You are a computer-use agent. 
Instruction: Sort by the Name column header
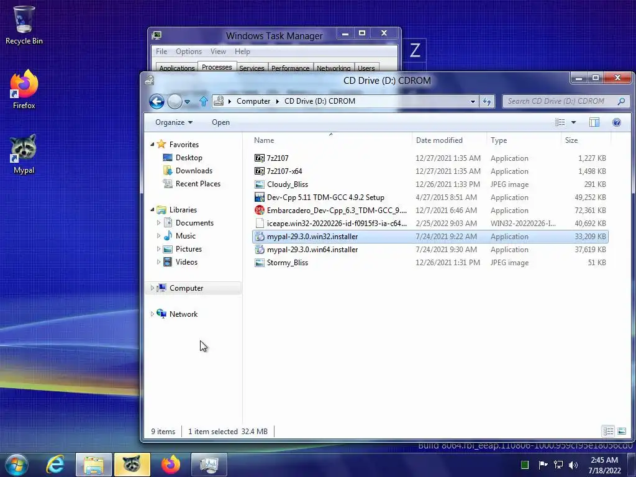[x=331, y=140]
